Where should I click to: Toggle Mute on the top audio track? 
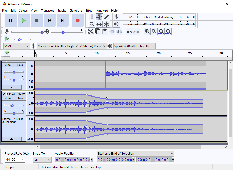[8, 65]
